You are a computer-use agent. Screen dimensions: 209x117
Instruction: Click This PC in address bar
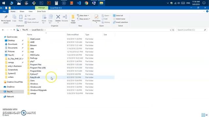click(25, 30)
